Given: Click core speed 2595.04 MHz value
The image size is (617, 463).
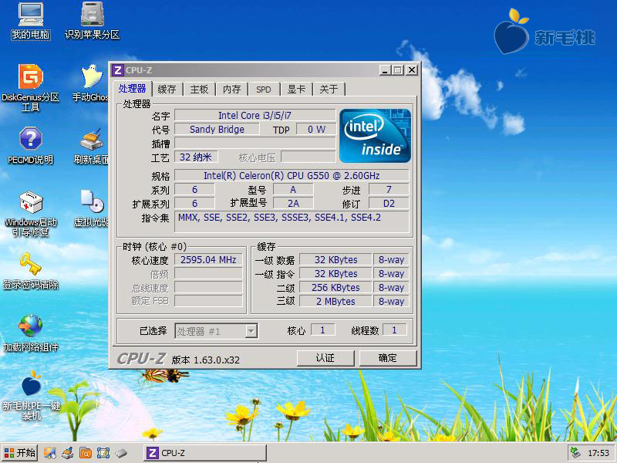Looking at the screenshot, I should tap(208, 260).
